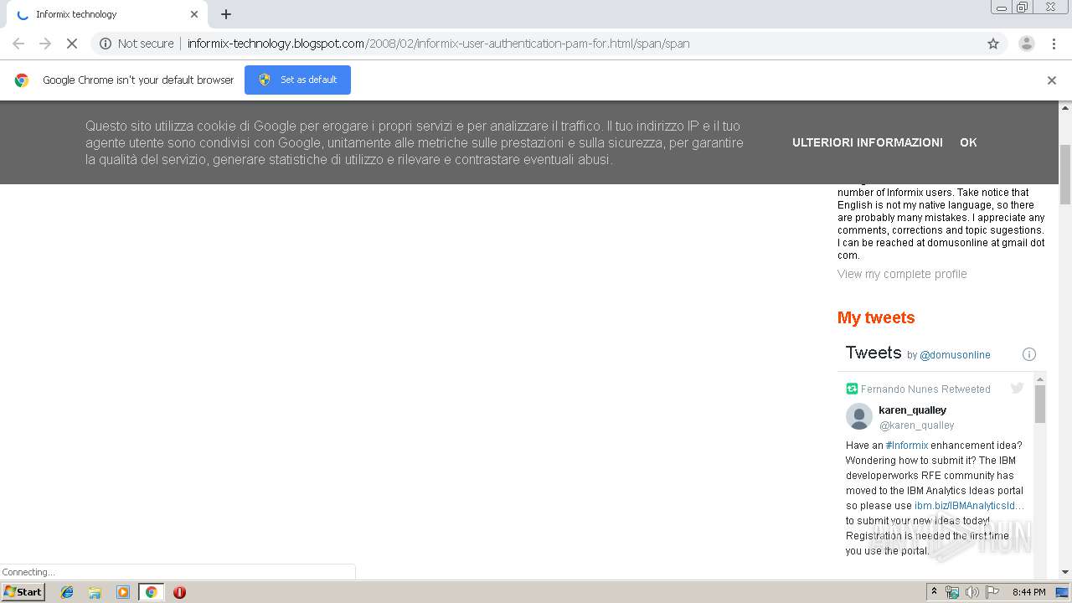Click Show desktop button
The width and height of the screenshot is (1072, 603).
[x=1064, y=592]
